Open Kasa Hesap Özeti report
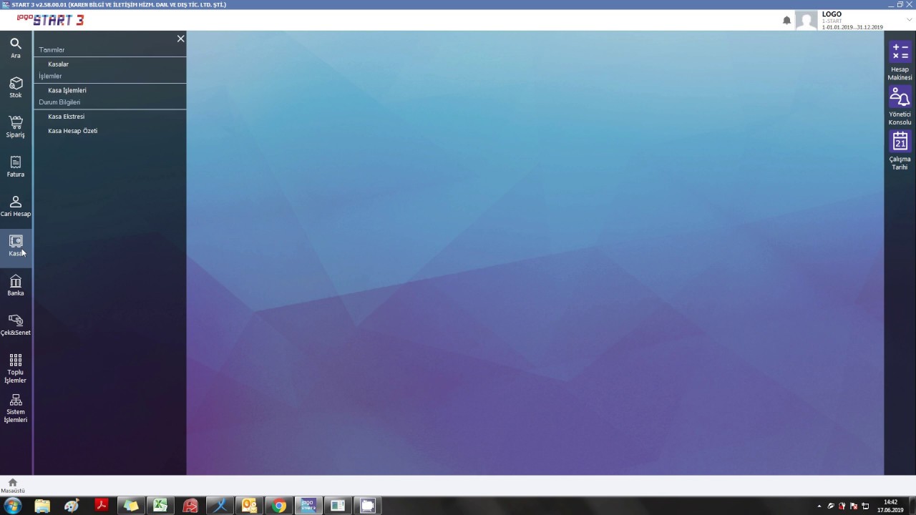Viewport: 916px width, 515px height. 72,131
